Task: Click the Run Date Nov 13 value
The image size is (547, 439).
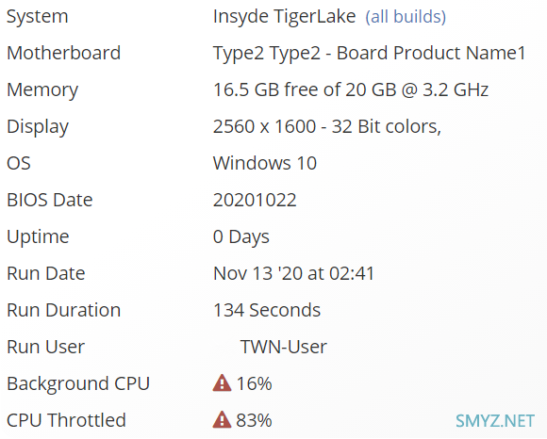Action: 293,273
